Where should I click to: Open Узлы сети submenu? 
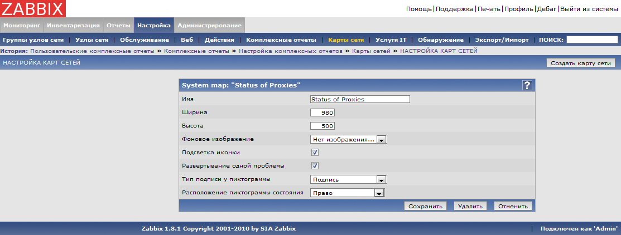tap(92, 40)
